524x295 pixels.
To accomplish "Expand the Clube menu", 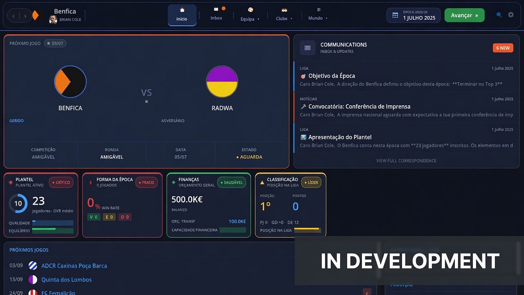I will point(284,15).
